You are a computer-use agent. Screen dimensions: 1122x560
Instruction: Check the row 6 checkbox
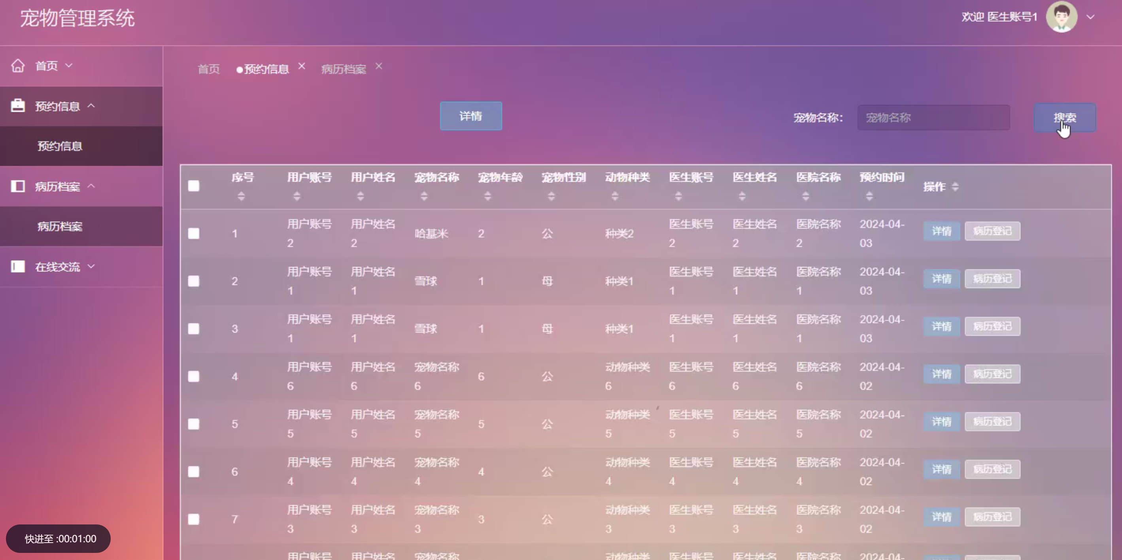[x=193, y=472]
